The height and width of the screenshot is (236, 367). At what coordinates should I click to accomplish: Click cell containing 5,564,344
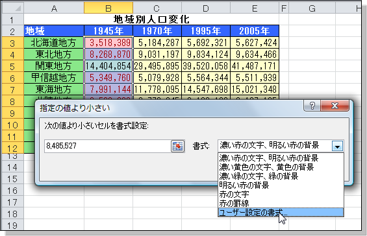point(206,78)
